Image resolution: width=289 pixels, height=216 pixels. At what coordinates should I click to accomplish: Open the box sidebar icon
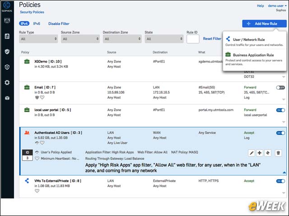[x=7, y=98]
